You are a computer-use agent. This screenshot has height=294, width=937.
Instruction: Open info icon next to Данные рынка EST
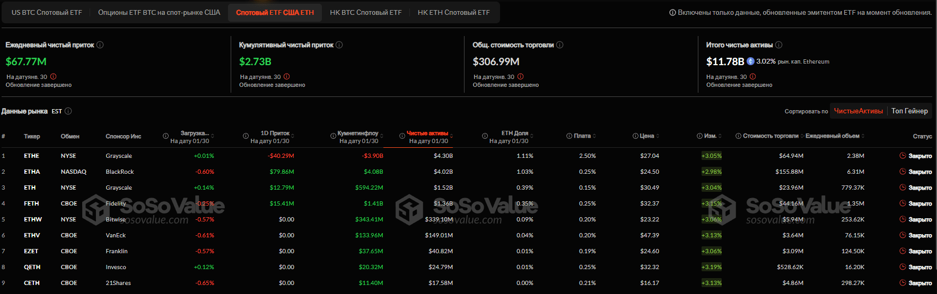(x=68, y=111)
